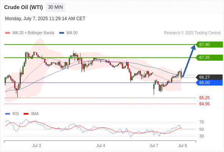Click the Research © 2025 Trading Central credit
Image resolution: width=224 pixels, height=152 pixels.
pyautogui.click(x=192, y=33)
